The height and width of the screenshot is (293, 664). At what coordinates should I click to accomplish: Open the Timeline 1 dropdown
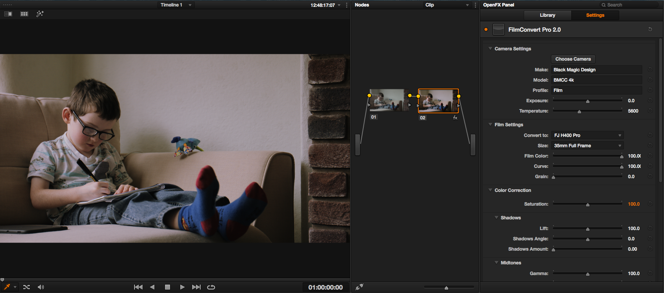176,5
